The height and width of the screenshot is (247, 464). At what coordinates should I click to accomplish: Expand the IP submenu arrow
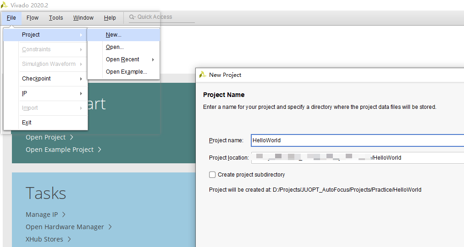[x=81, y=94]
